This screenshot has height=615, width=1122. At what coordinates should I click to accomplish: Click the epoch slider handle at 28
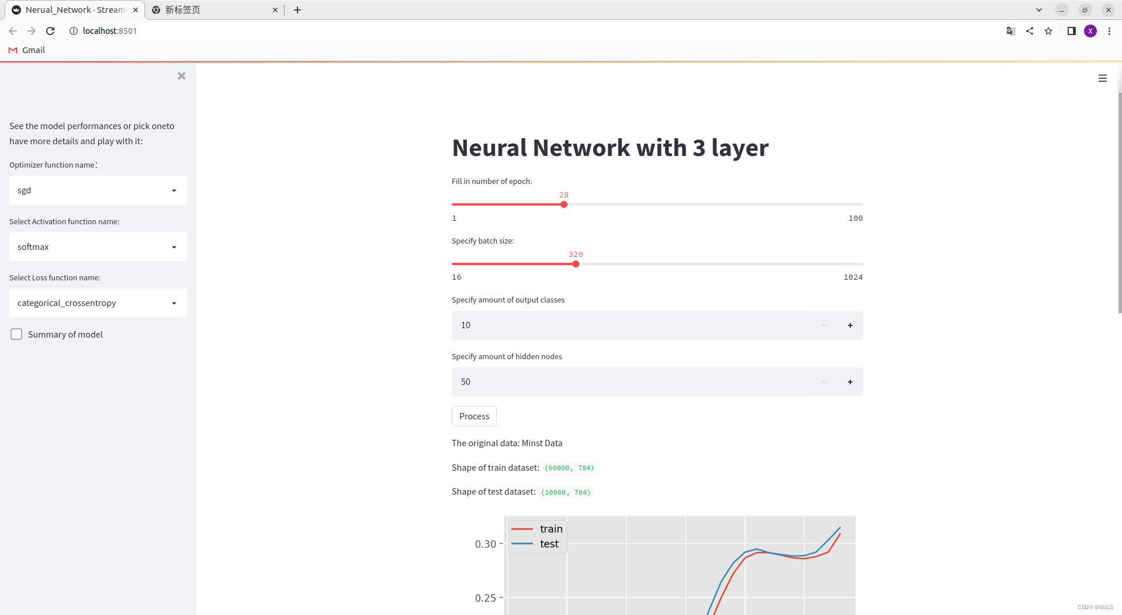[x=564, y=204]
